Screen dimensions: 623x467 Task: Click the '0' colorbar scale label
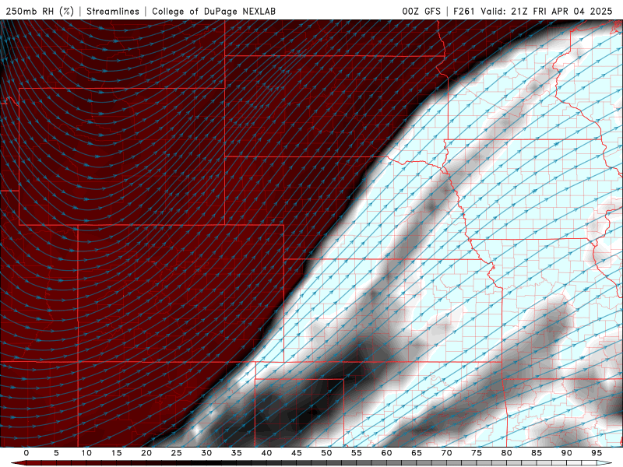point(26,453)
